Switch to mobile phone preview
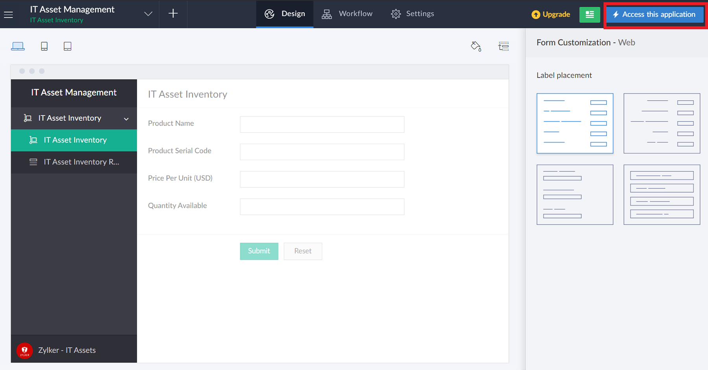This screenshot has height=370, width=708. [44, 46]
